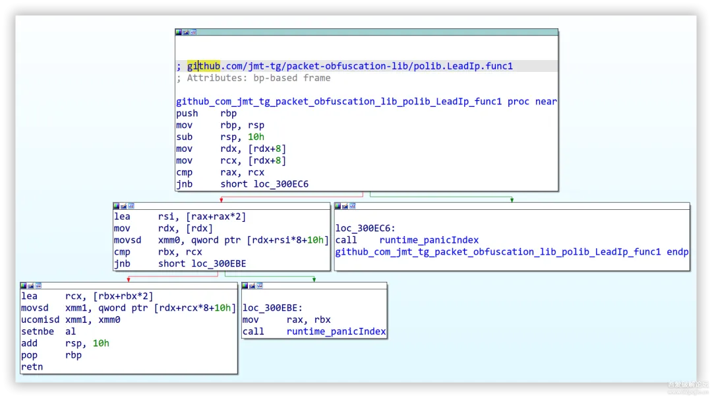Open node color picker on LeadIp_func1 block
Viewport: 712px width, 398px height.
(x=179, y=32)
